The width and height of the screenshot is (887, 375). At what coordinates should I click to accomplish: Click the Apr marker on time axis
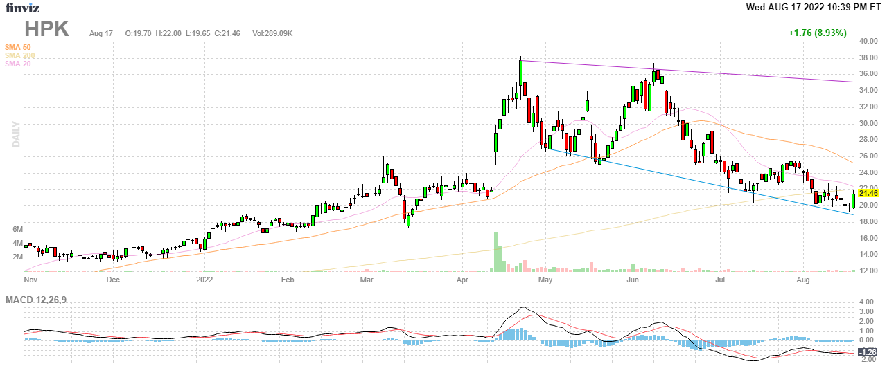pyautogui.click(x=462, y=280)
